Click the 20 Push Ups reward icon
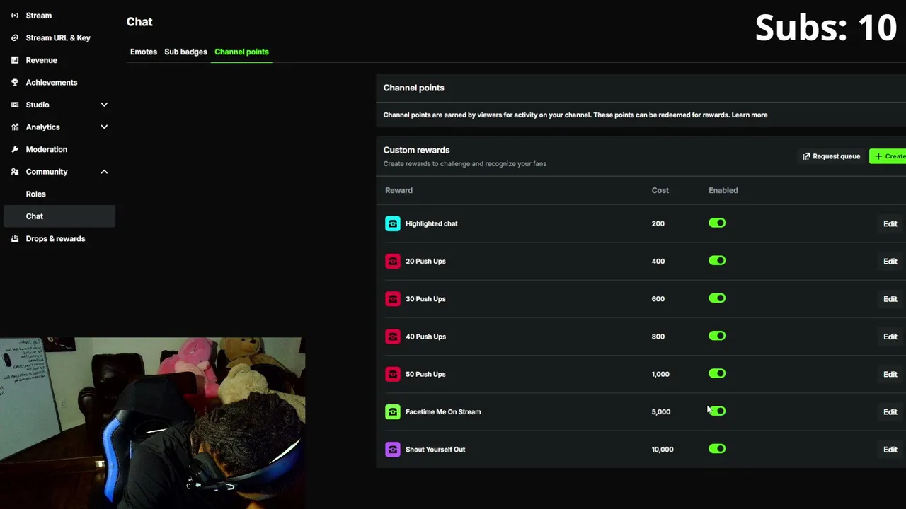Image resolution: width=906 pixels, height=509 pixels. 393,261
